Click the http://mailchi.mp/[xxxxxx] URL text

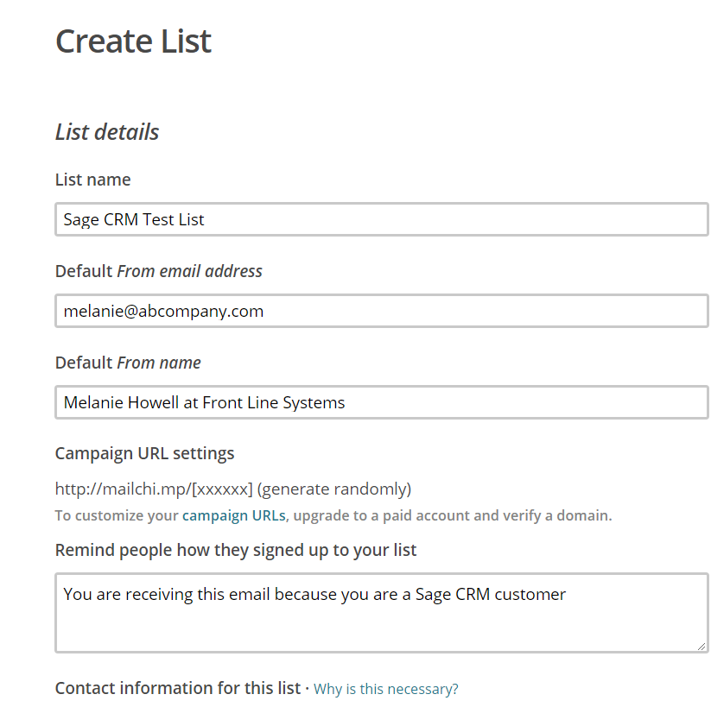[154, 489]
